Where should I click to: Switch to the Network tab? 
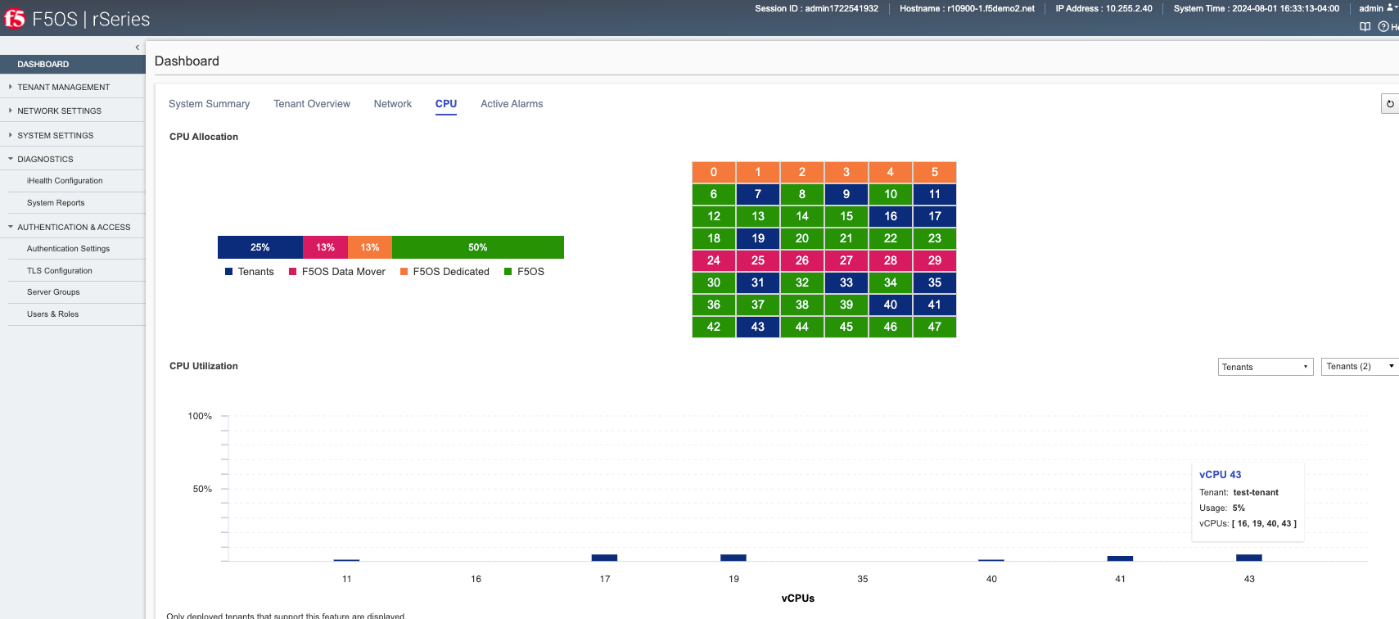393,104
